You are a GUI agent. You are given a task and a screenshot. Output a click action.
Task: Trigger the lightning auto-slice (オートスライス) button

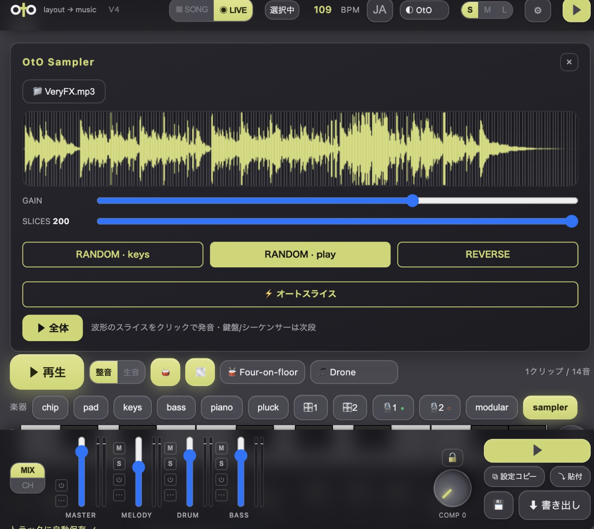[x=300, y=294]
